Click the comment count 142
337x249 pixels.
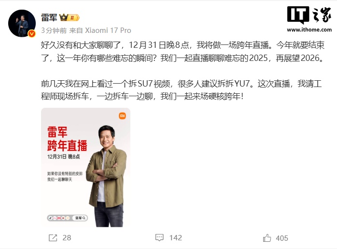tap(176, 238)
